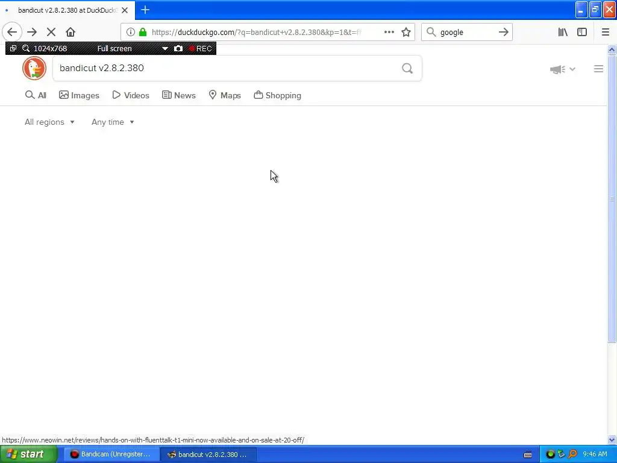Viewport: 617px width, 463px height.
Task: Click the orange magnifier tray icon
Action: [x=572, y=455]
